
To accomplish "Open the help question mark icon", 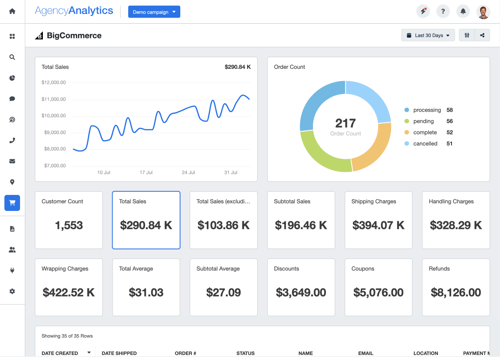I will [443, 12].
